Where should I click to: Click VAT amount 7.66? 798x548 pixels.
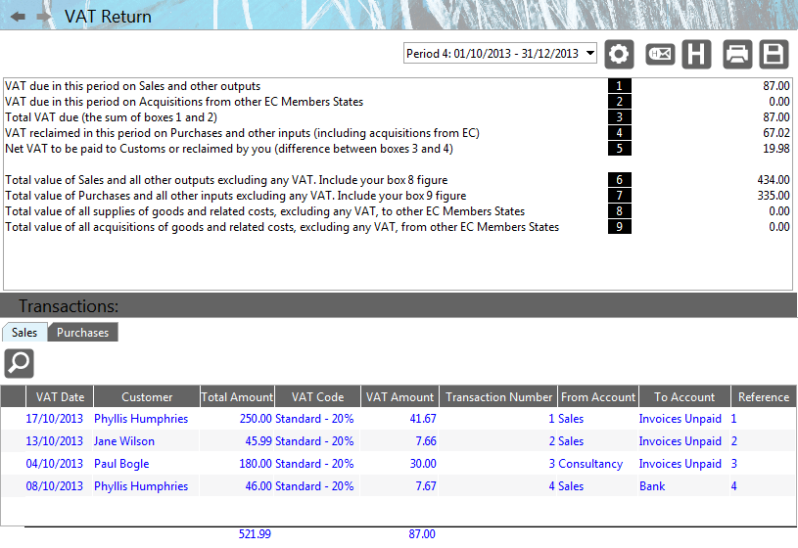[426, 441]
